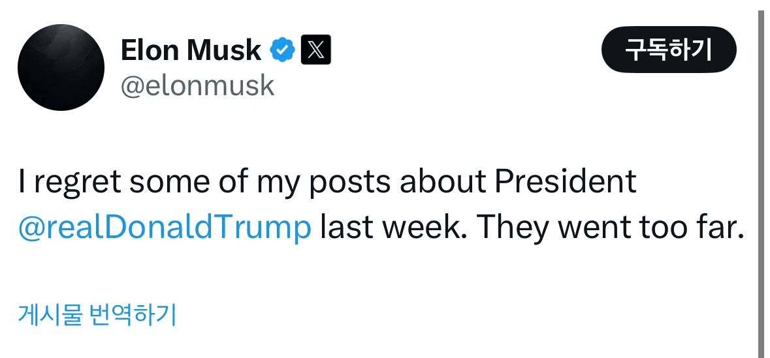The height and width of the screenshot is (358, 770).
Task: Click the "Elon Musk" display name
Action: pyautogui.click(x=191, y=50)
